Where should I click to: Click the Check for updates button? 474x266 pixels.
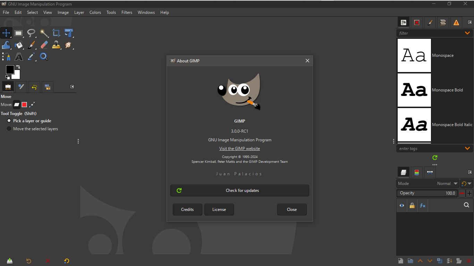tap(239, 190)
